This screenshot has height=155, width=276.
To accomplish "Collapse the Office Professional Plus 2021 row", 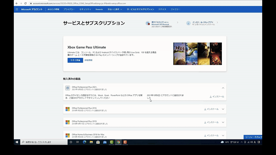I will 223,88.
